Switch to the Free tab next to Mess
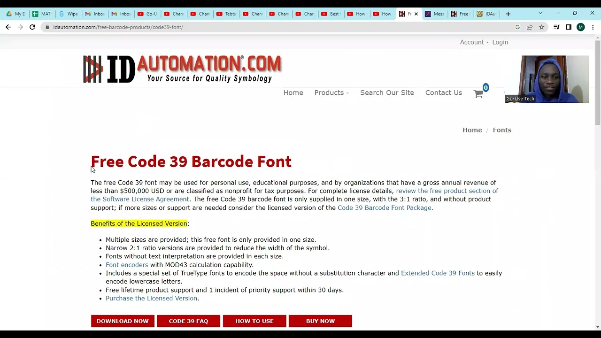The width and height of the screenshot is (601, 338). pos(461,14)
